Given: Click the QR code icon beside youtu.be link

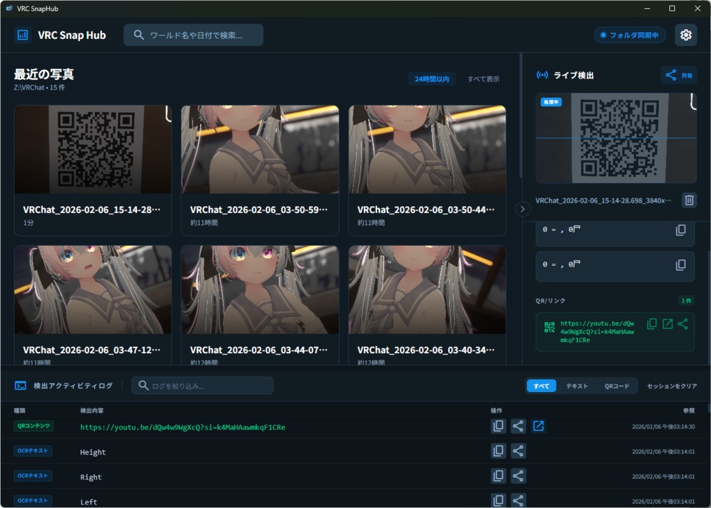Looking at the screenshot, I should pyautogui.click(x=549, y=327).
